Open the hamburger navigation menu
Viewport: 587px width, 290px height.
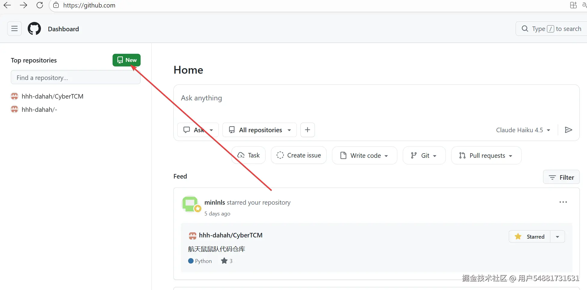point(14,29)
